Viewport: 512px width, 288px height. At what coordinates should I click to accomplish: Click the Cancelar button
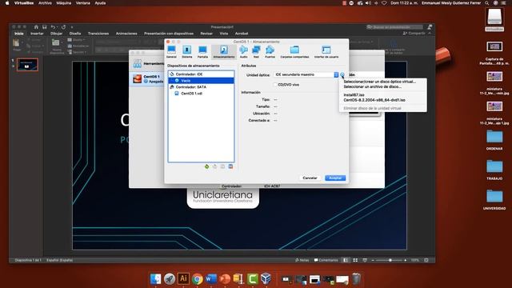pos(310,178)
